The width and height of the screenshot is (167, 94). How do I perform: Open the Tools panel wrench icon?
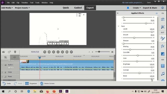click(163, 27)
